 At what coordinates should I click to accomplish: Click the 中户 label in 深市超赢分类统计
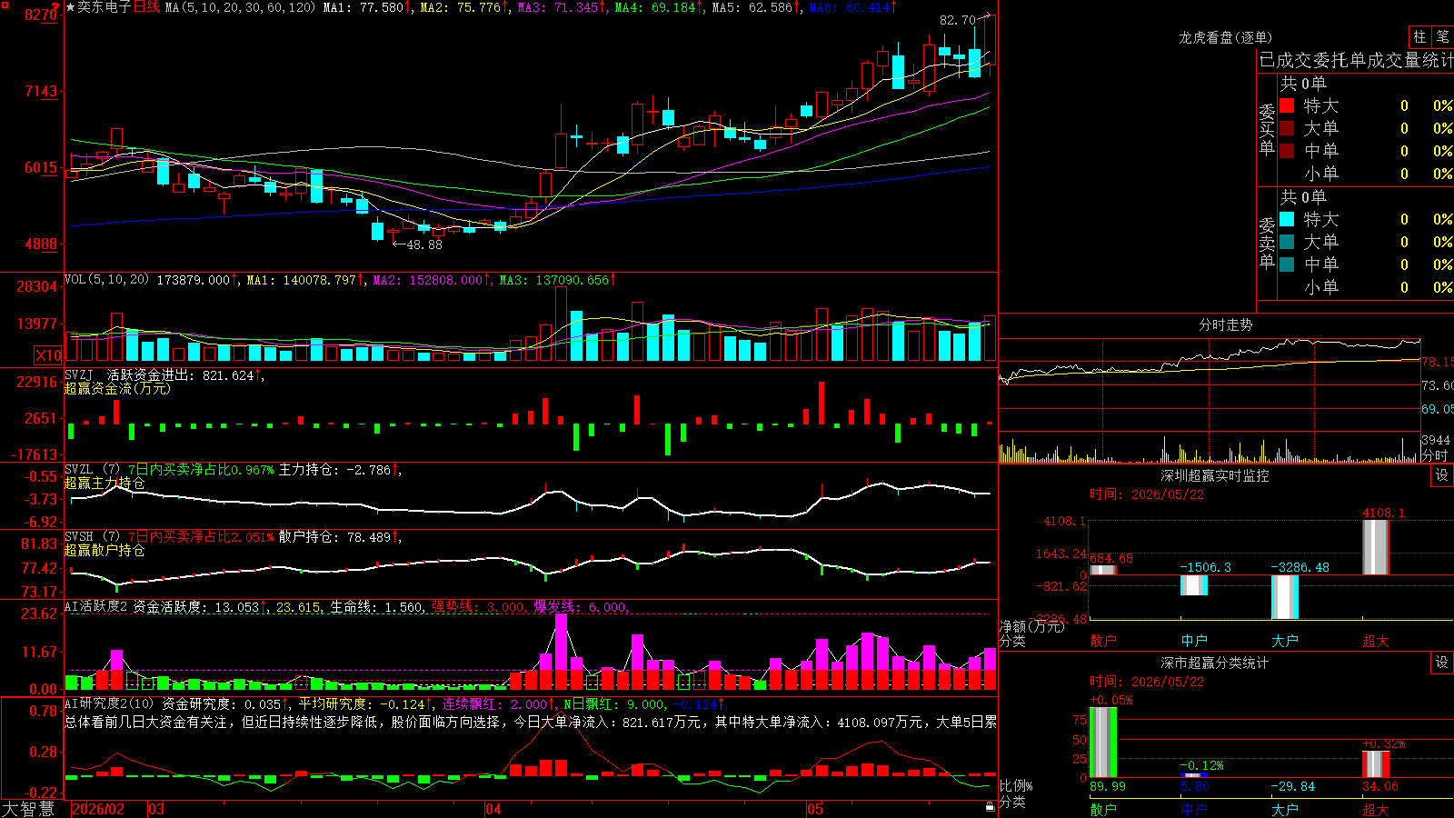[1194, 809]
